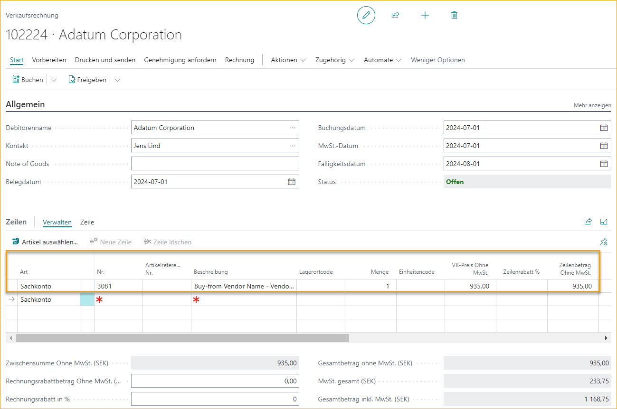Click the Note of Goods input field
Image resolution: width=617 pixels, height=409 pixels.
click(215, 164)
